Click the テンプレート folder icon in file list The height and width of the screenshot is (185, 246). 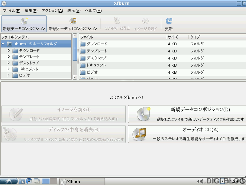pos(83,51)
